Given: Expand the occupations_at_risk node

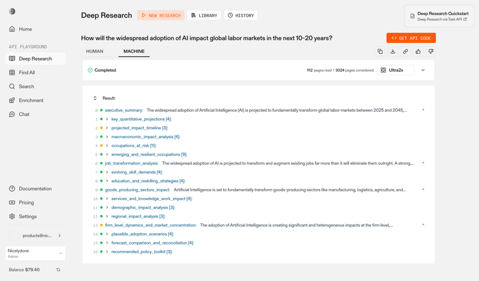Looking at the screenshot, I should pos(107,145).
